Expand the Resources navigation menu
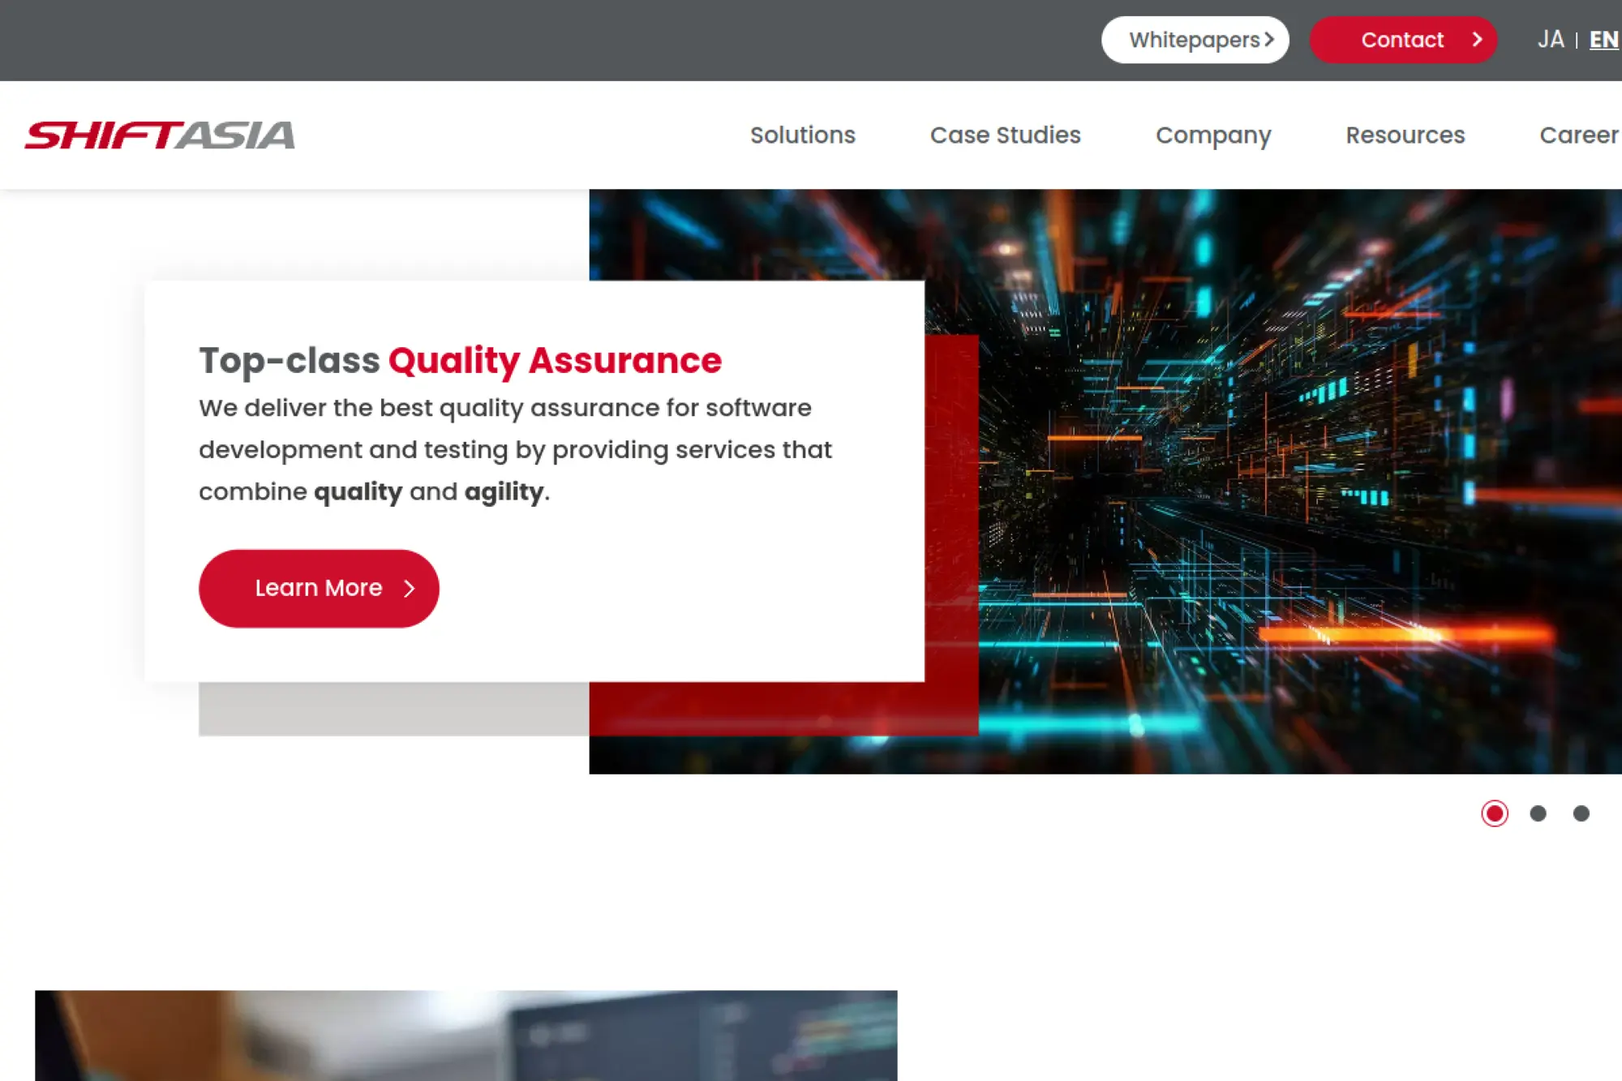Screen dimensions: 1622x1081 click(x=1405, y=135)
